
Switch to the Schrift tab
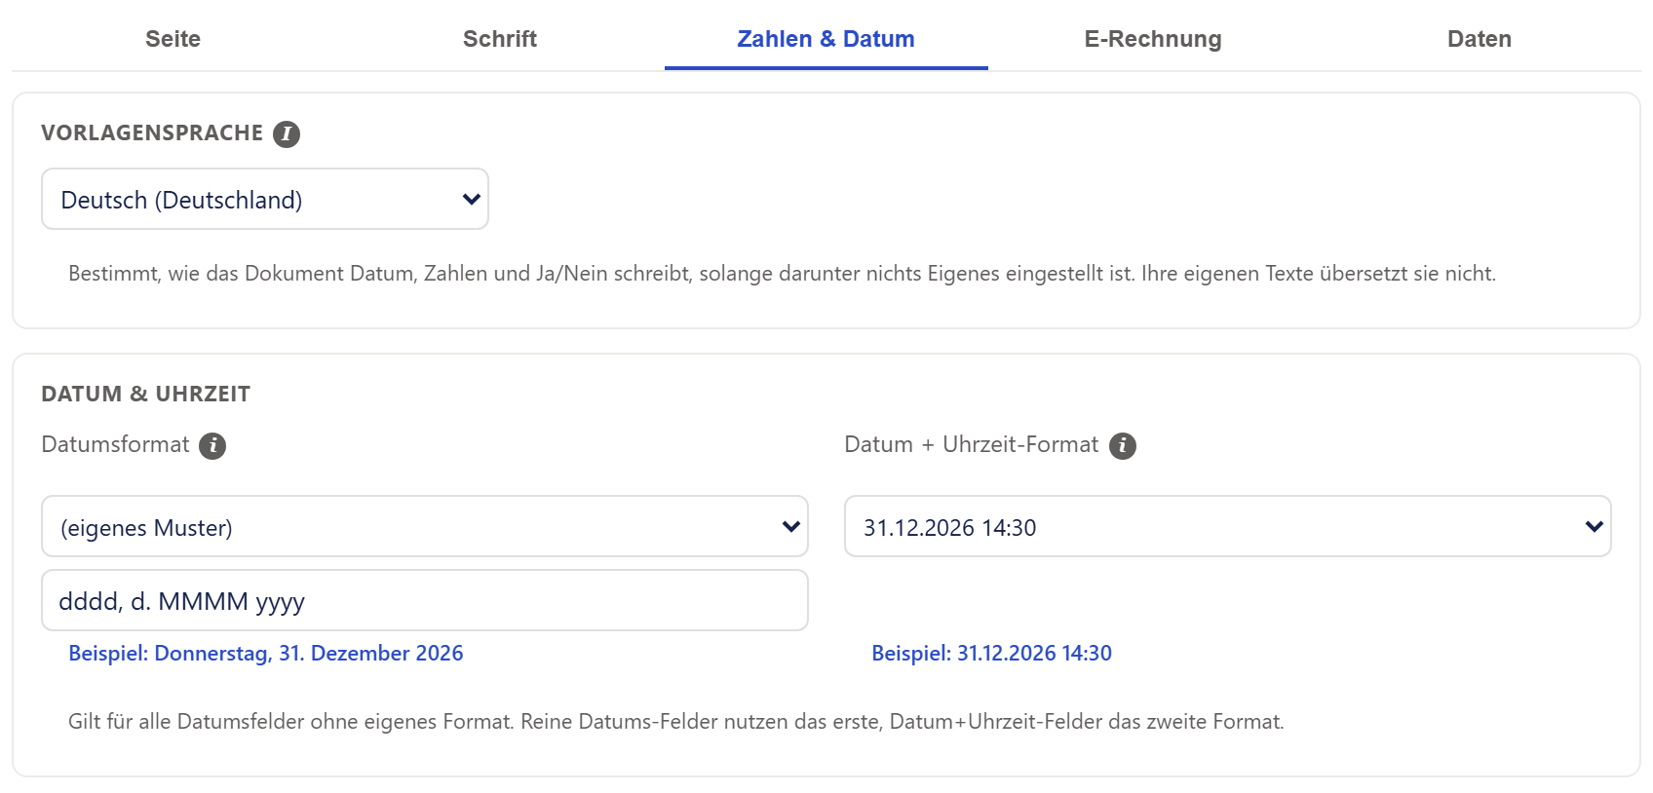(500, 39)
